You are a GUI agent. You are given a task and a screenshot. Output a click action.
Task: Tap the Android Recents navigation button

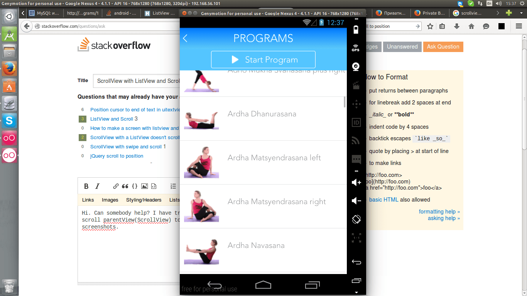(x=312, y=285)
